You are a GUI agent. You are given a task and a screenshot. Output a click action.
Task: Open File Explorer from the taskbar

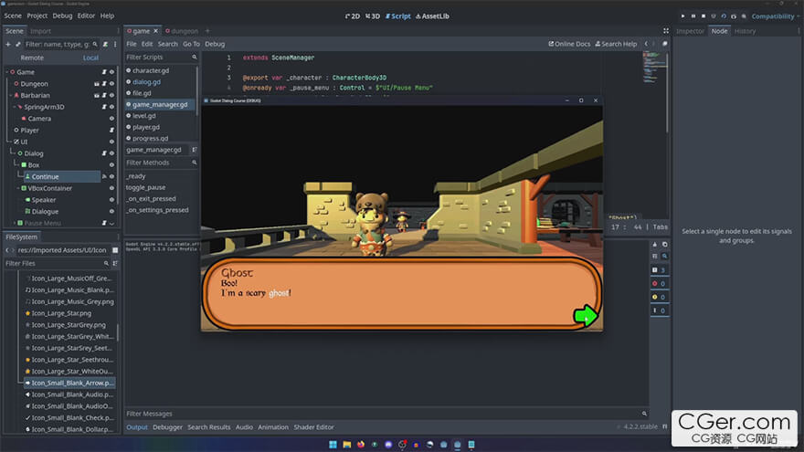346,445
